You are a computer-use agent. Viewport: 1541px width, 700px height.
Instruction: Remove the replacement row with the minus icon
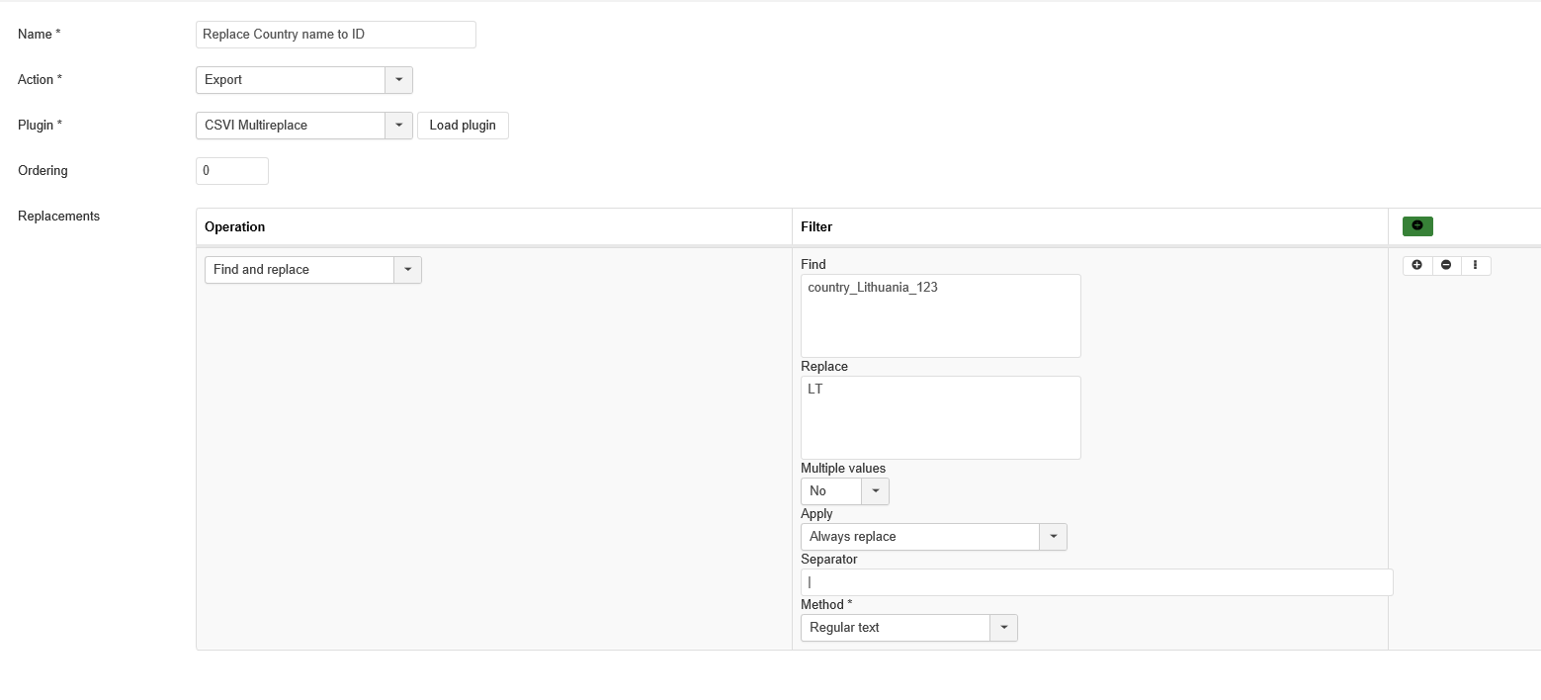tap(1446, 265)
